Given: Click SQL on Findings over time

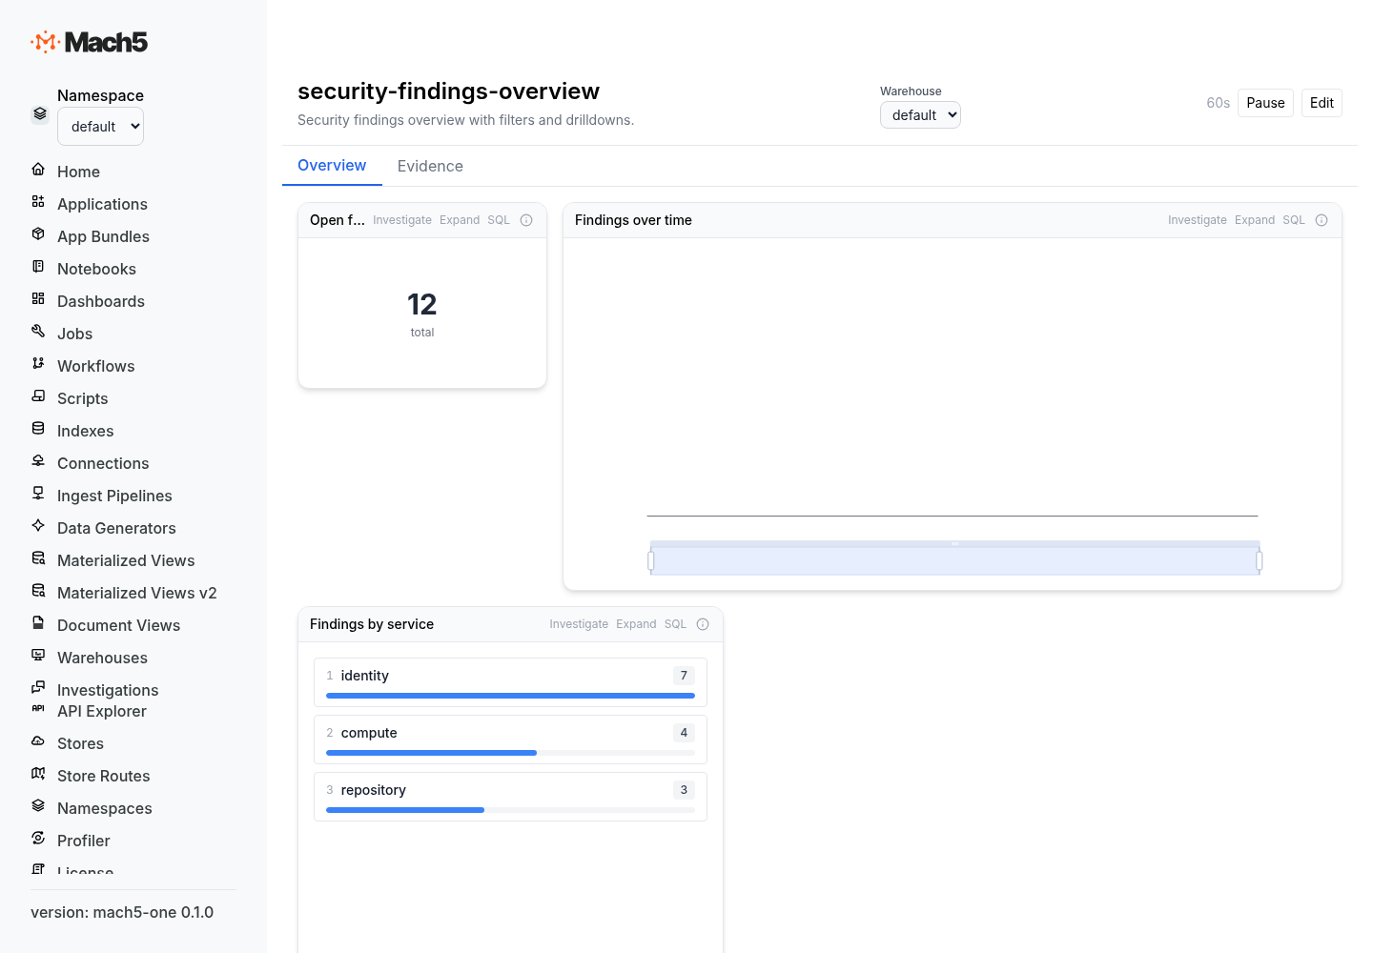Looking at the screenshot, I should click(1294, 220).
